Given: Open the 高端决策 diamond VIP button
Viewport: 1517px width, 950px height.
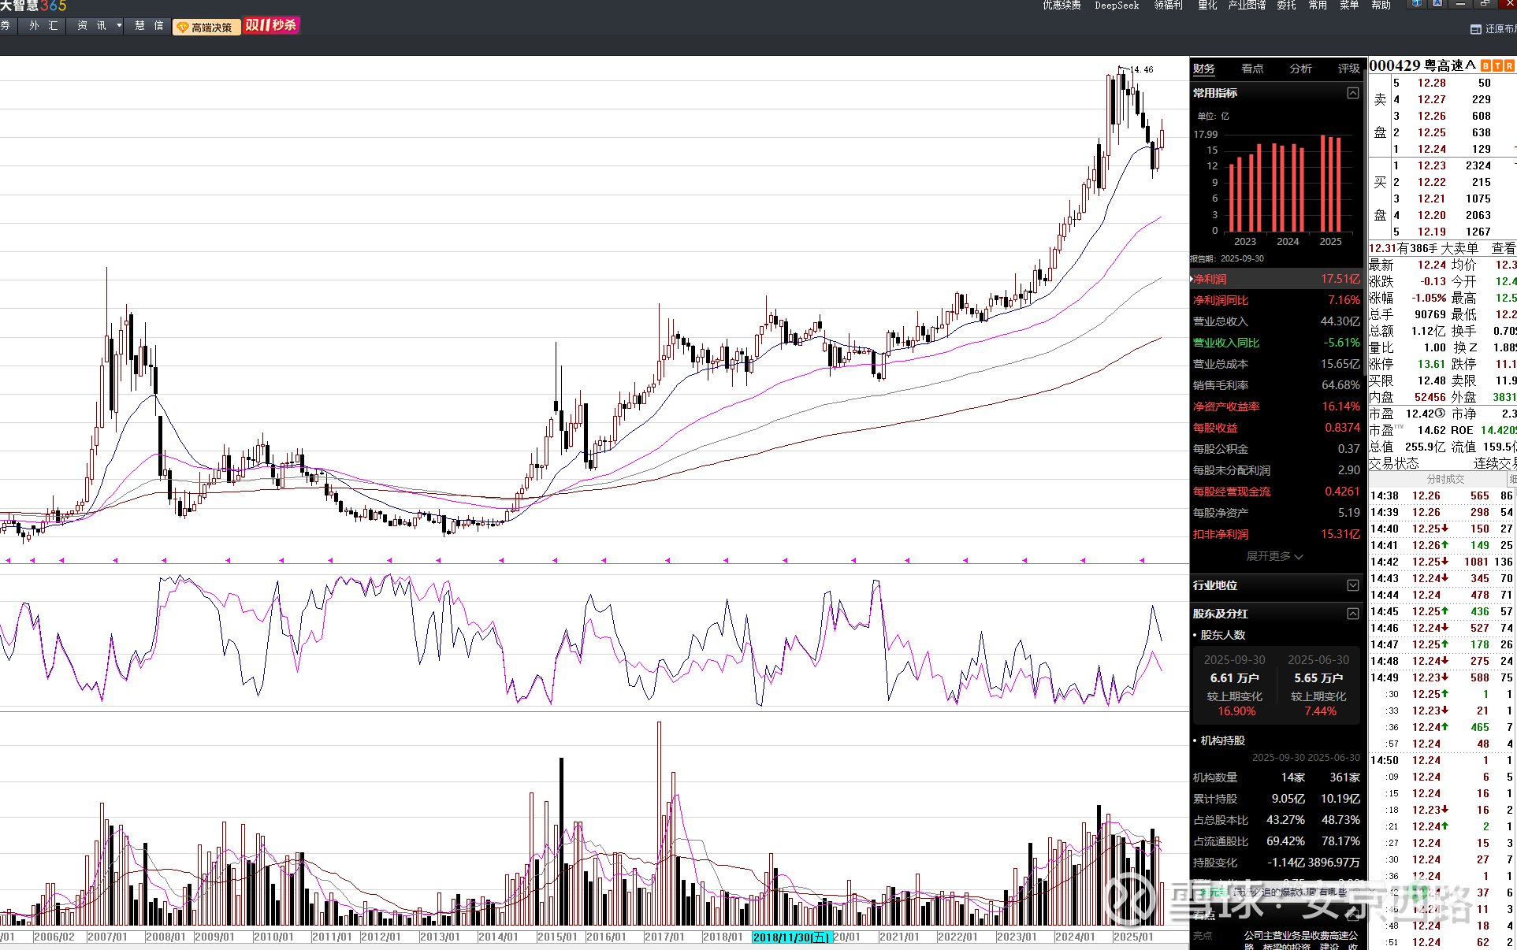Looking at the screenshot, I should [x=206, y=27].
